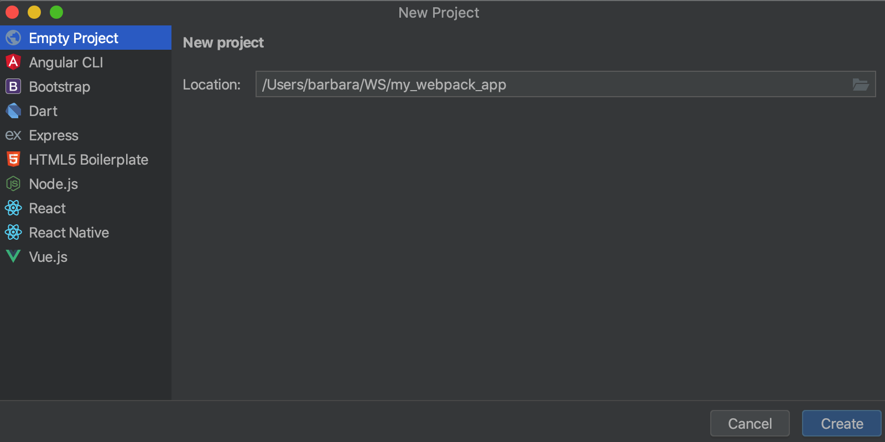Click the HTML5 Boilerplate shield icon
The image size is (885, 442).
coord(13,159)
